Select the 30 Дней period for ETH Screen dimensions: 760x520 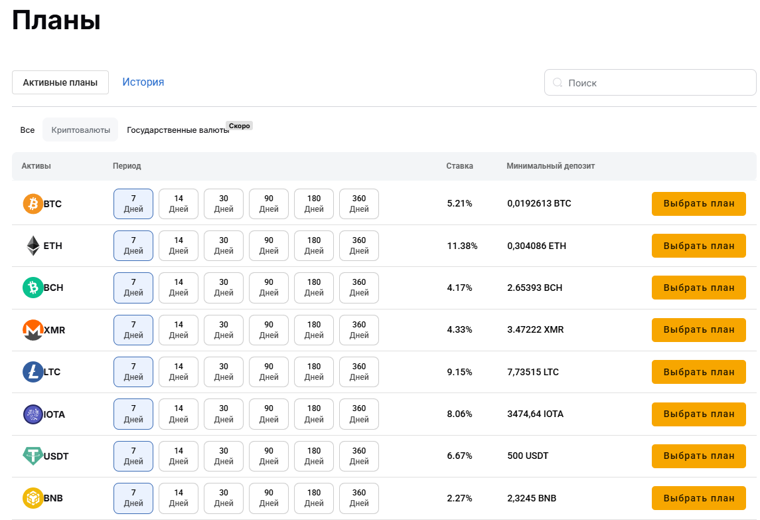[224, 246]
